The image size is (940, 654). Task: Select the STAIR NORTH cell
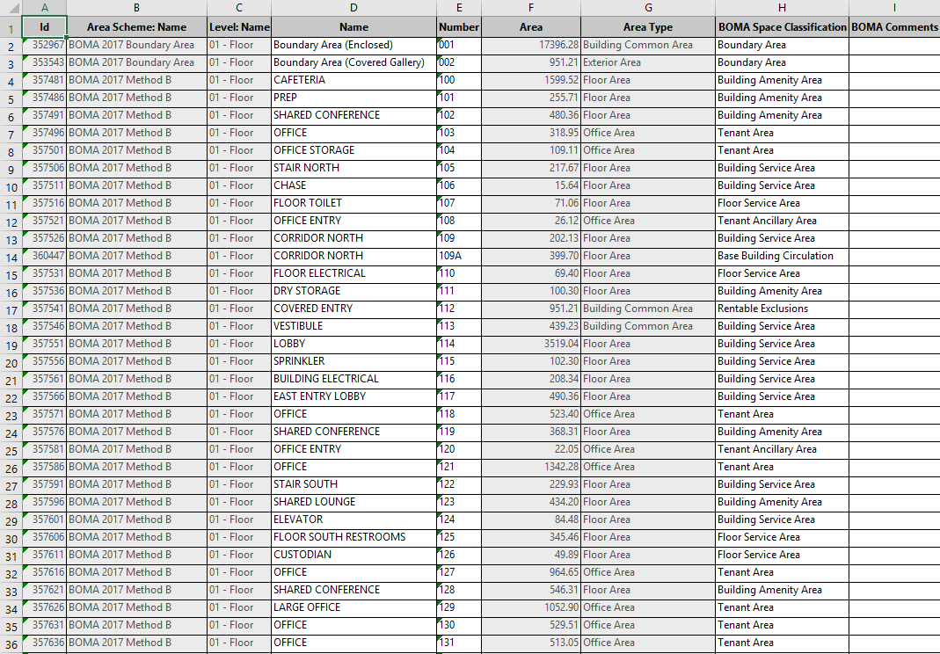click(x=353, y=168)
